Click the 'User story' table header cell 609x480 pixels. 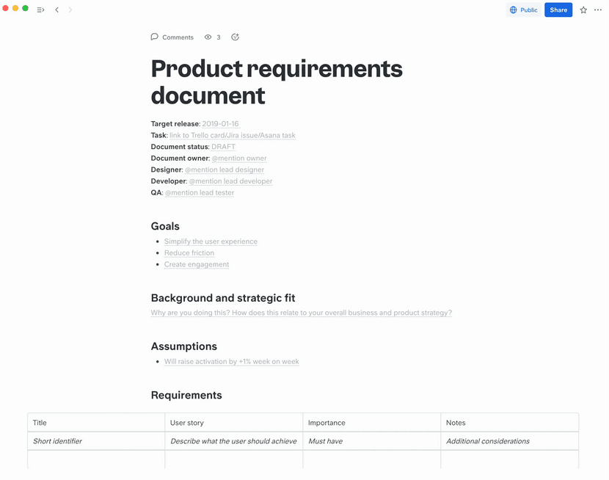pos(187,423)
